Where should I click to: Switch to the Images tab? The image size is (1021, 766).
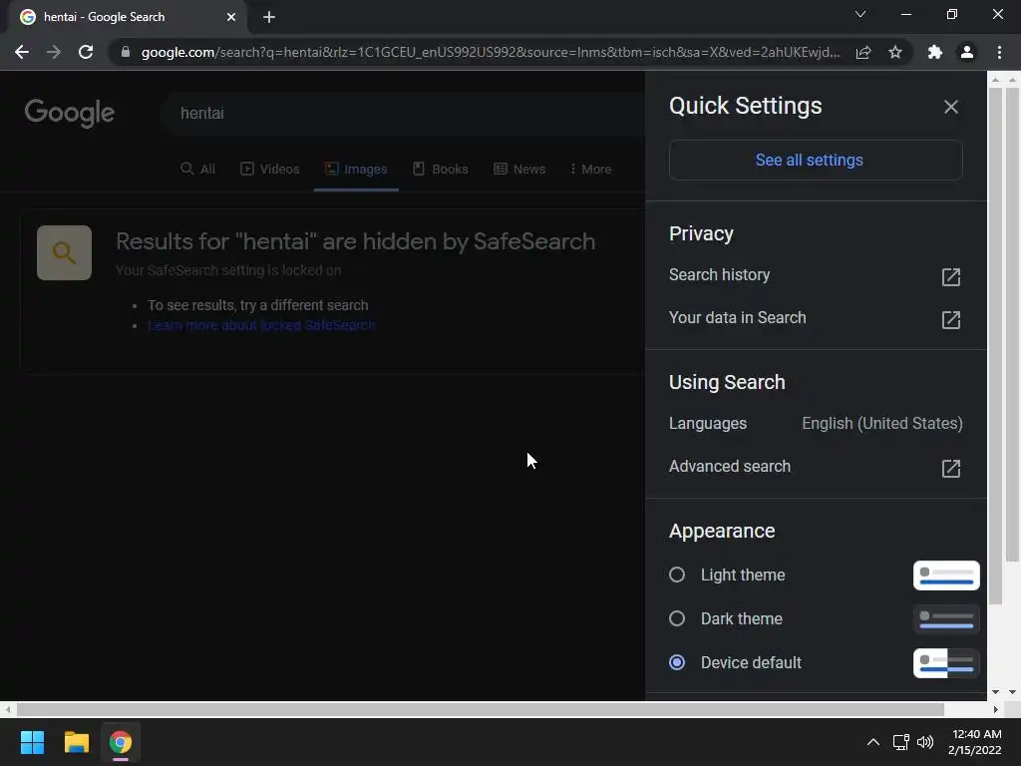tap(356, 170)
